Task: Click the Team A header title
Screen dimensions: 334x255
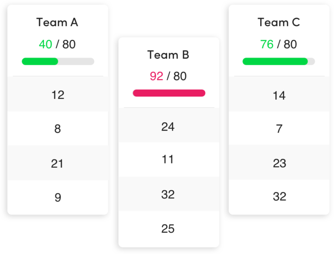Action: click(57, 22)
